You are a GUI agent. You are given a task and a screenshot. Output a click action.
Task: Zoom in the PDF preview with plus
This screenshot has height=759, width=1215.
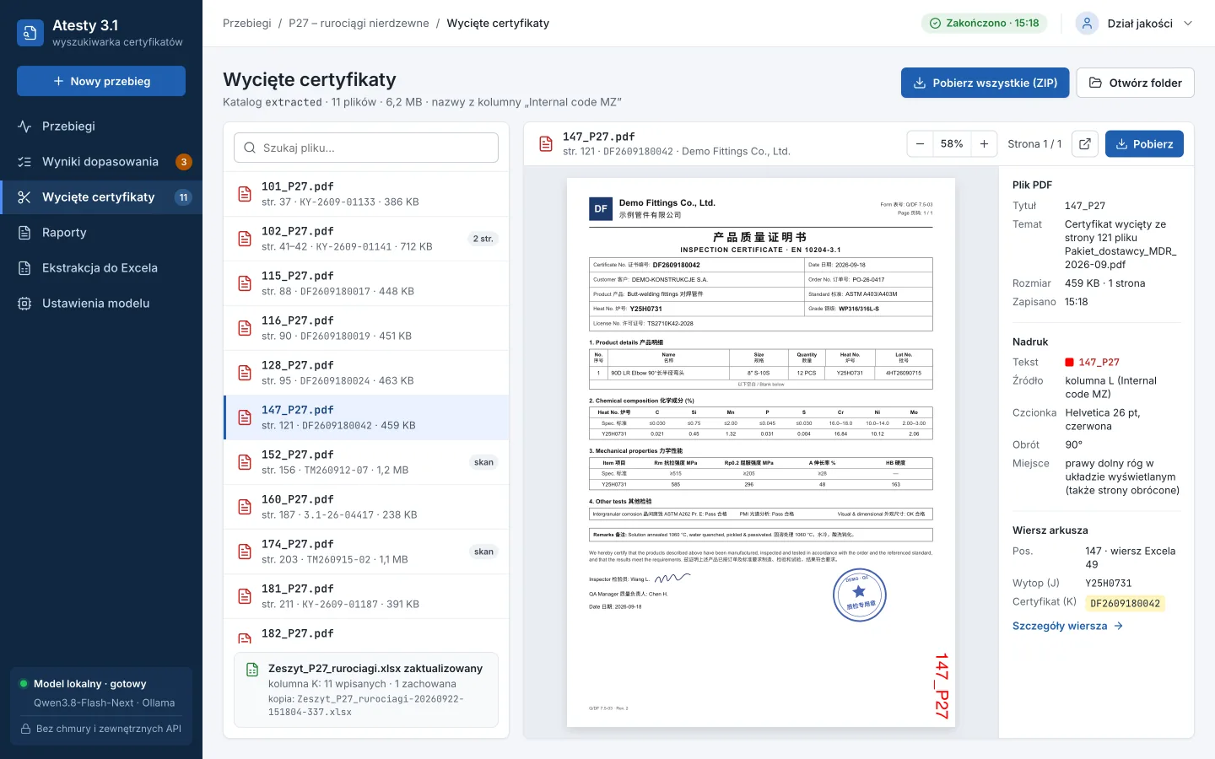(x=984, y=144)
